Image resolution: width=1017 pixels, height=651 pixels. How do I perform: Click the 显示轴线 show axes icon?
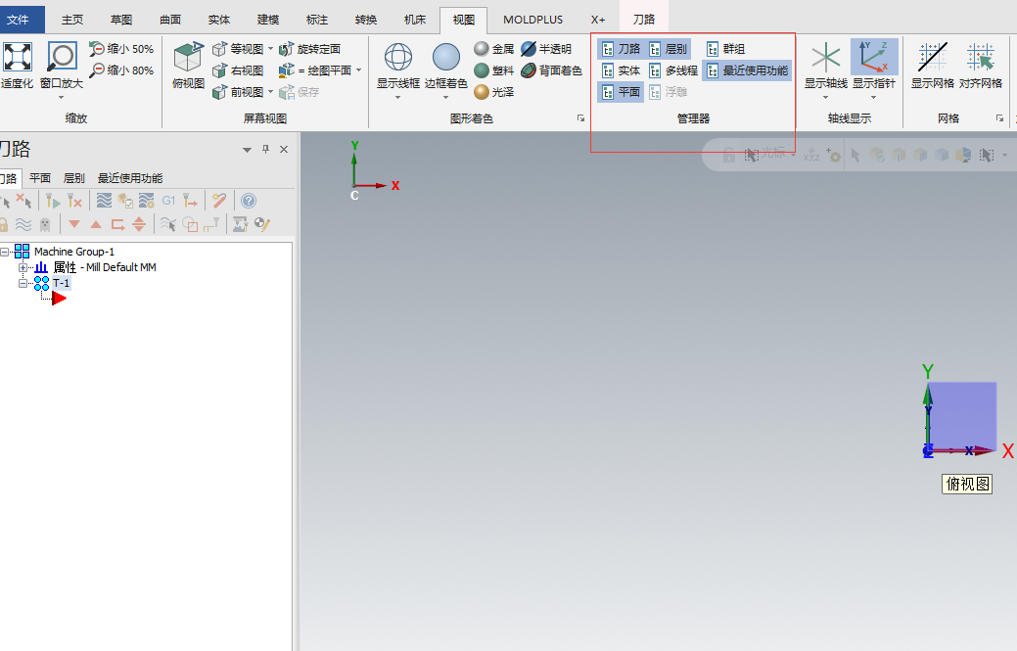point(825,61)
